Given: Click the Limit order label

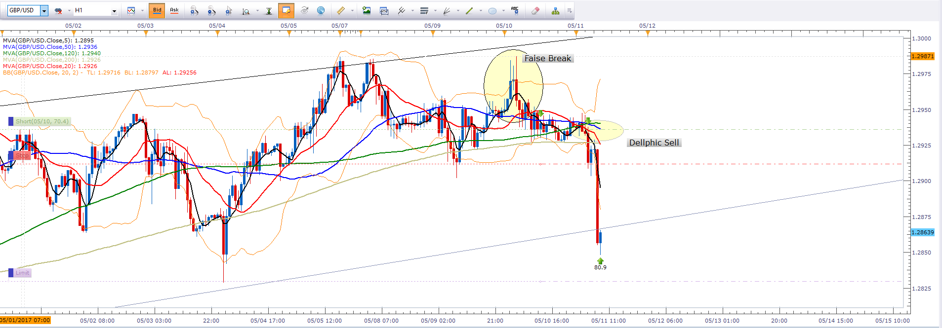Looking at the screenshot, I should pos(22,273).
